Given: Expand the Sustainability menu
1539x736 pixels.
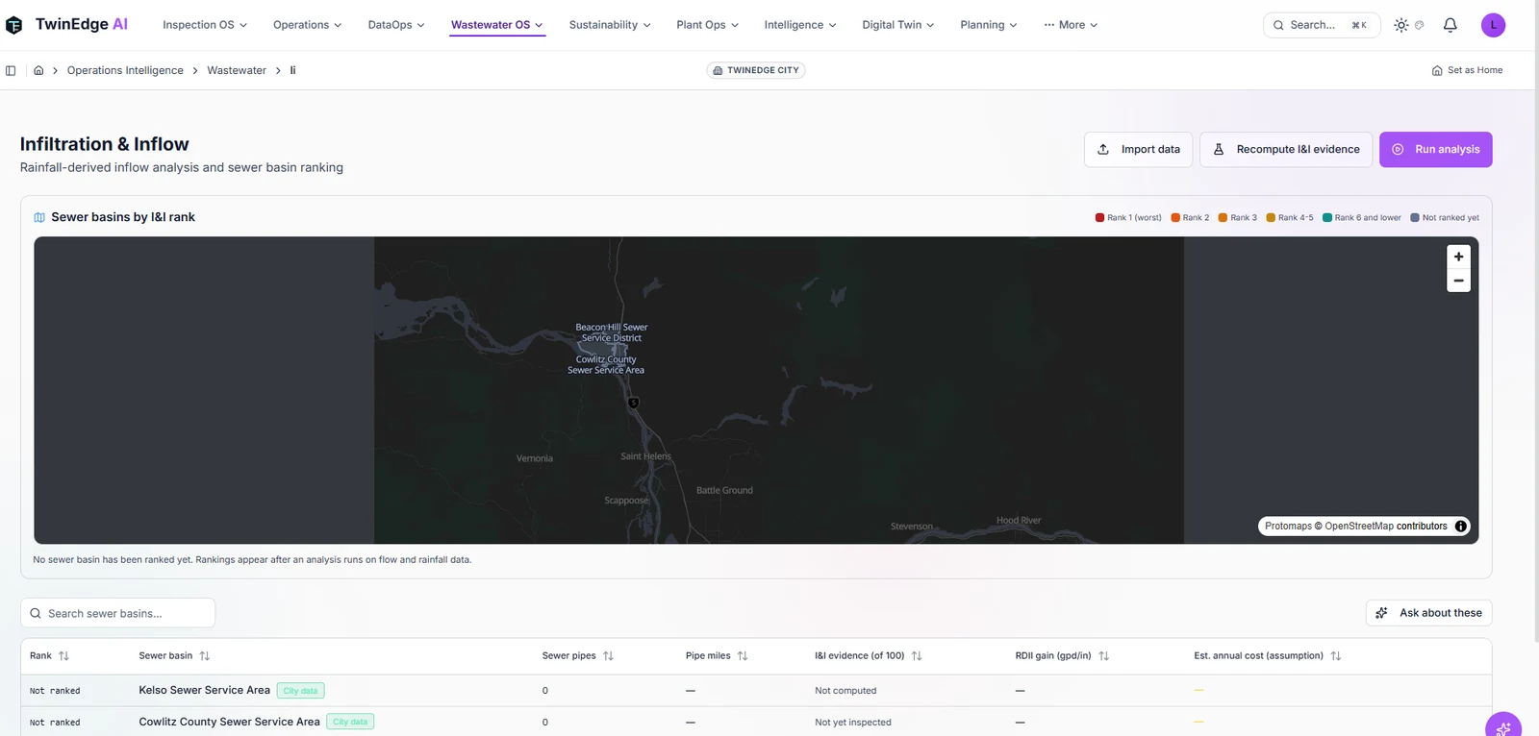Looking at the screenshot, I should coord(610,25).
